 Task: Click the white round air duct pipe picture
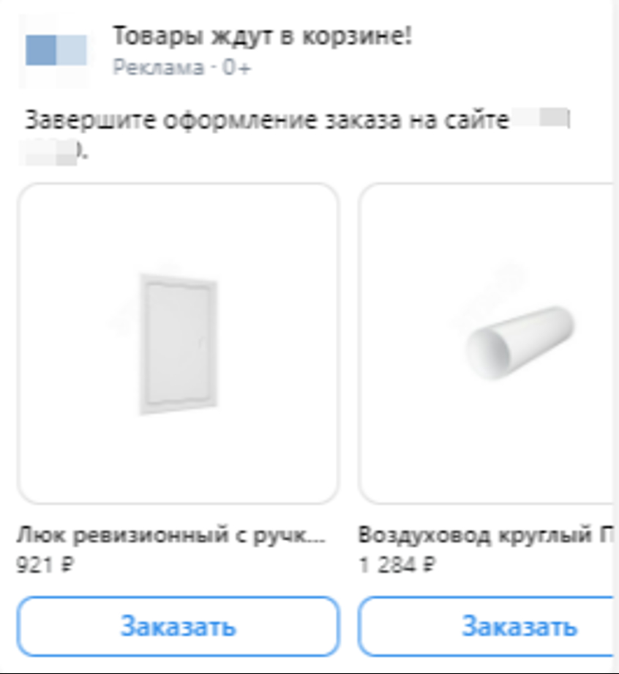[x=519, y=343]
